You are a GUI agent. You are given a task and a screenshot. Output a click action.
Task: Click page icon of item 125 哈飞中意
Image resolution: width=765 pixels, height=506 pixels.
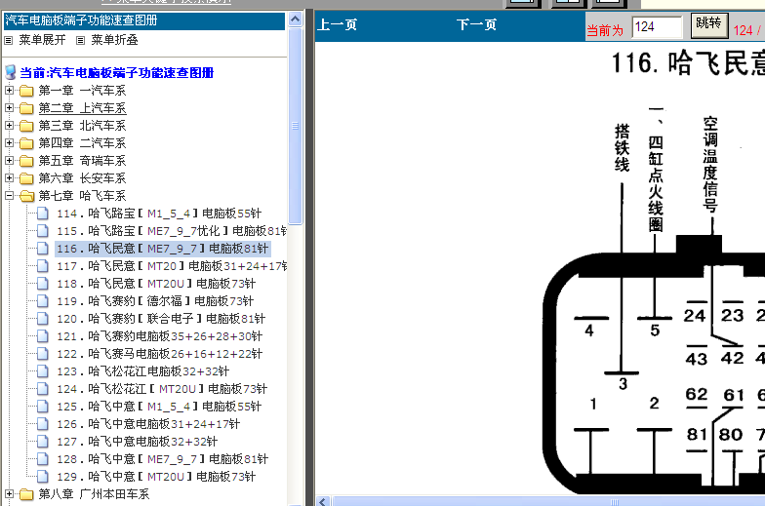point(43,406)
